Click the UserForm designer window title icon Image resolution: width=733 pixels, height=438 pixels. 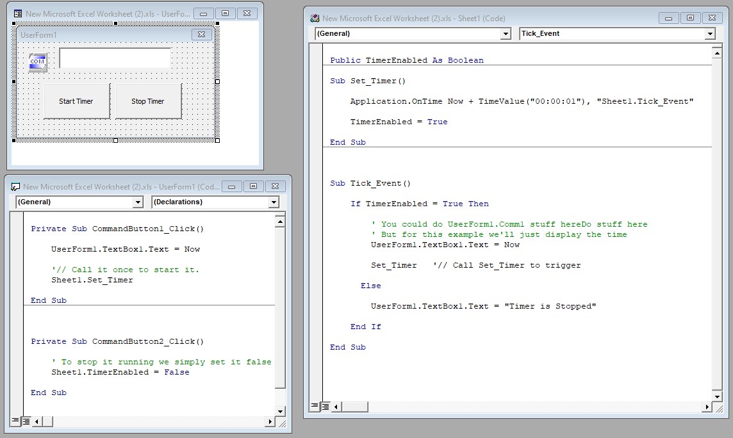point(18,13)
